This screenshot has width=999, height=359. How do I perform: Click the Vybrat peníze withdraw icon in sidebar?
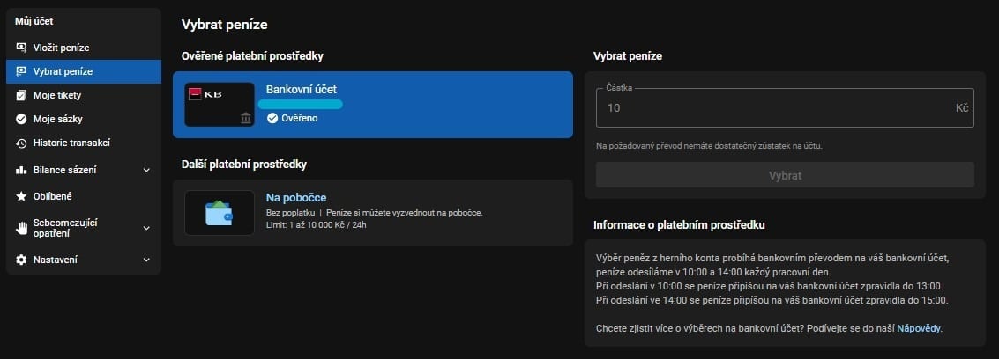pyautogui.click(x=21, y=71)
